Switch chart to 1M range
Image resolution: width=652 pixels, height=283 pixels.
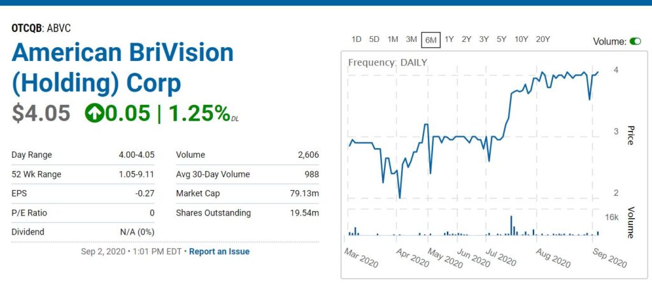click(393, 39)
